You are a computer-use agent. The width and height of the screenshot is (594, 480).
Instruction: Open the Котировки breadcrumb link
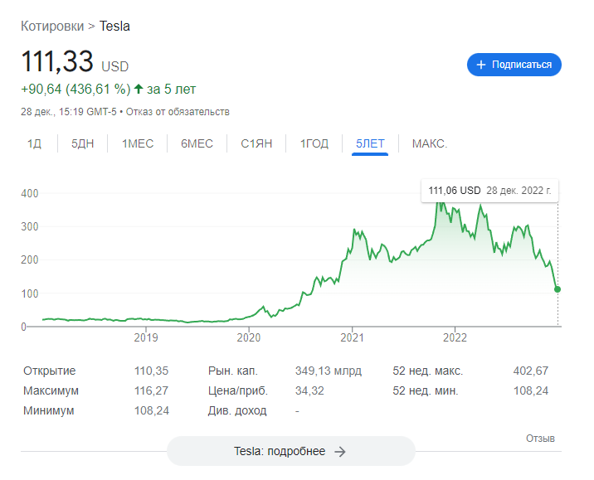53,26
